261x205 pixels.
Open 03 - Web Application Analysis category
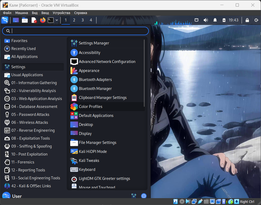click(x=33, y=99)
